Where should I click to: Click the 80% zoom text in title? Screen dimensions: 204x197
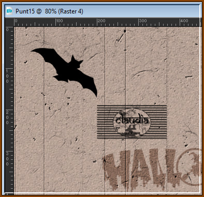[x=51, y=11]
